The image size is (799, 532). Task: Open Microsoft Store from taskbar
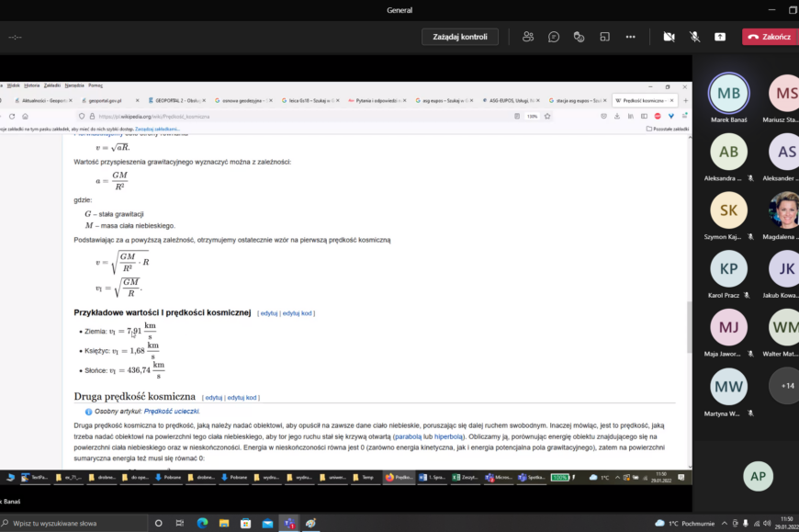click(x=245, y=524)
